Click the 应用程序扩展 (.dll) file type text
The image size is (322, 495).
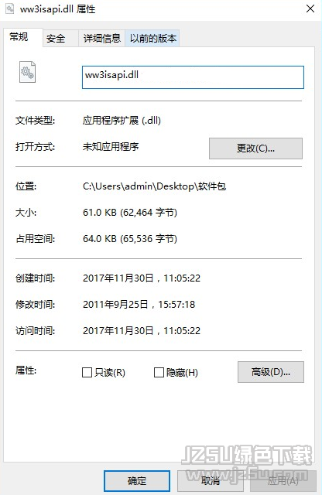coord(122,121)
